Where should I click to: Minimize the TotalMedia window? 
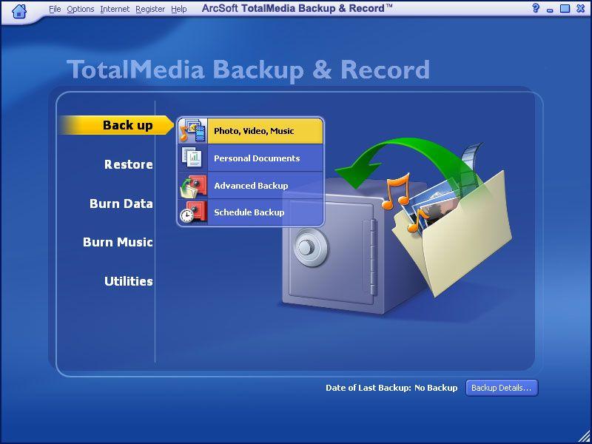click(x=550, y=9)
